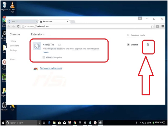The height and width of the screenshot is (126, 168).
Task: Click the taskbar microphone icon
Action: tap(39, 123)
